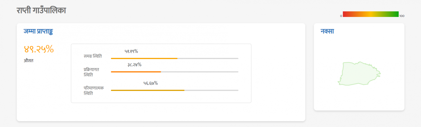Screen dimensions: 421x127
Task: Click the नक्सा card title
Action: pos(327,31)
